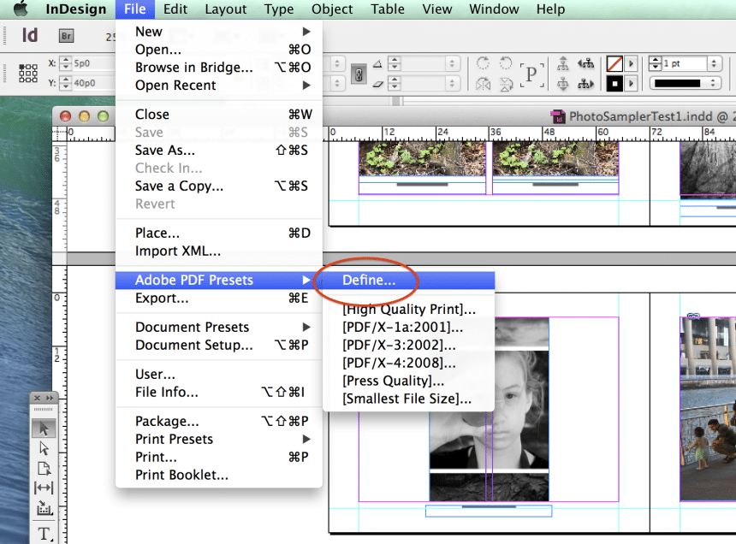The image size is (736, 544).
Task: Flip the object vertically
Action: (506, 85)
